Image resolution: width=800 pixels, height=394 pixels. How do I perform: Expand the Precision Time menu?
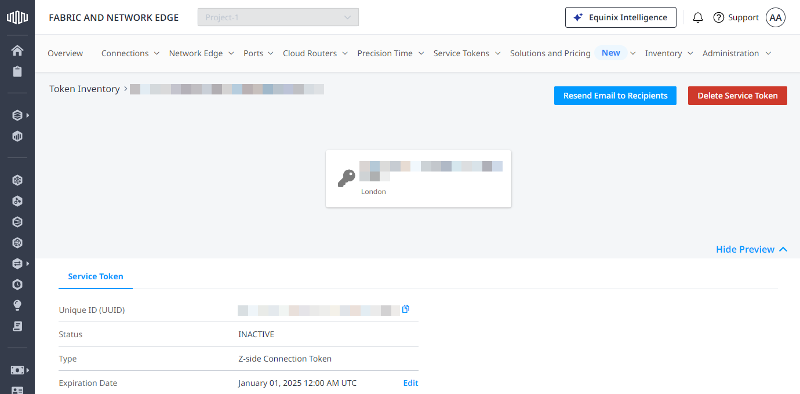click(391, 53)
